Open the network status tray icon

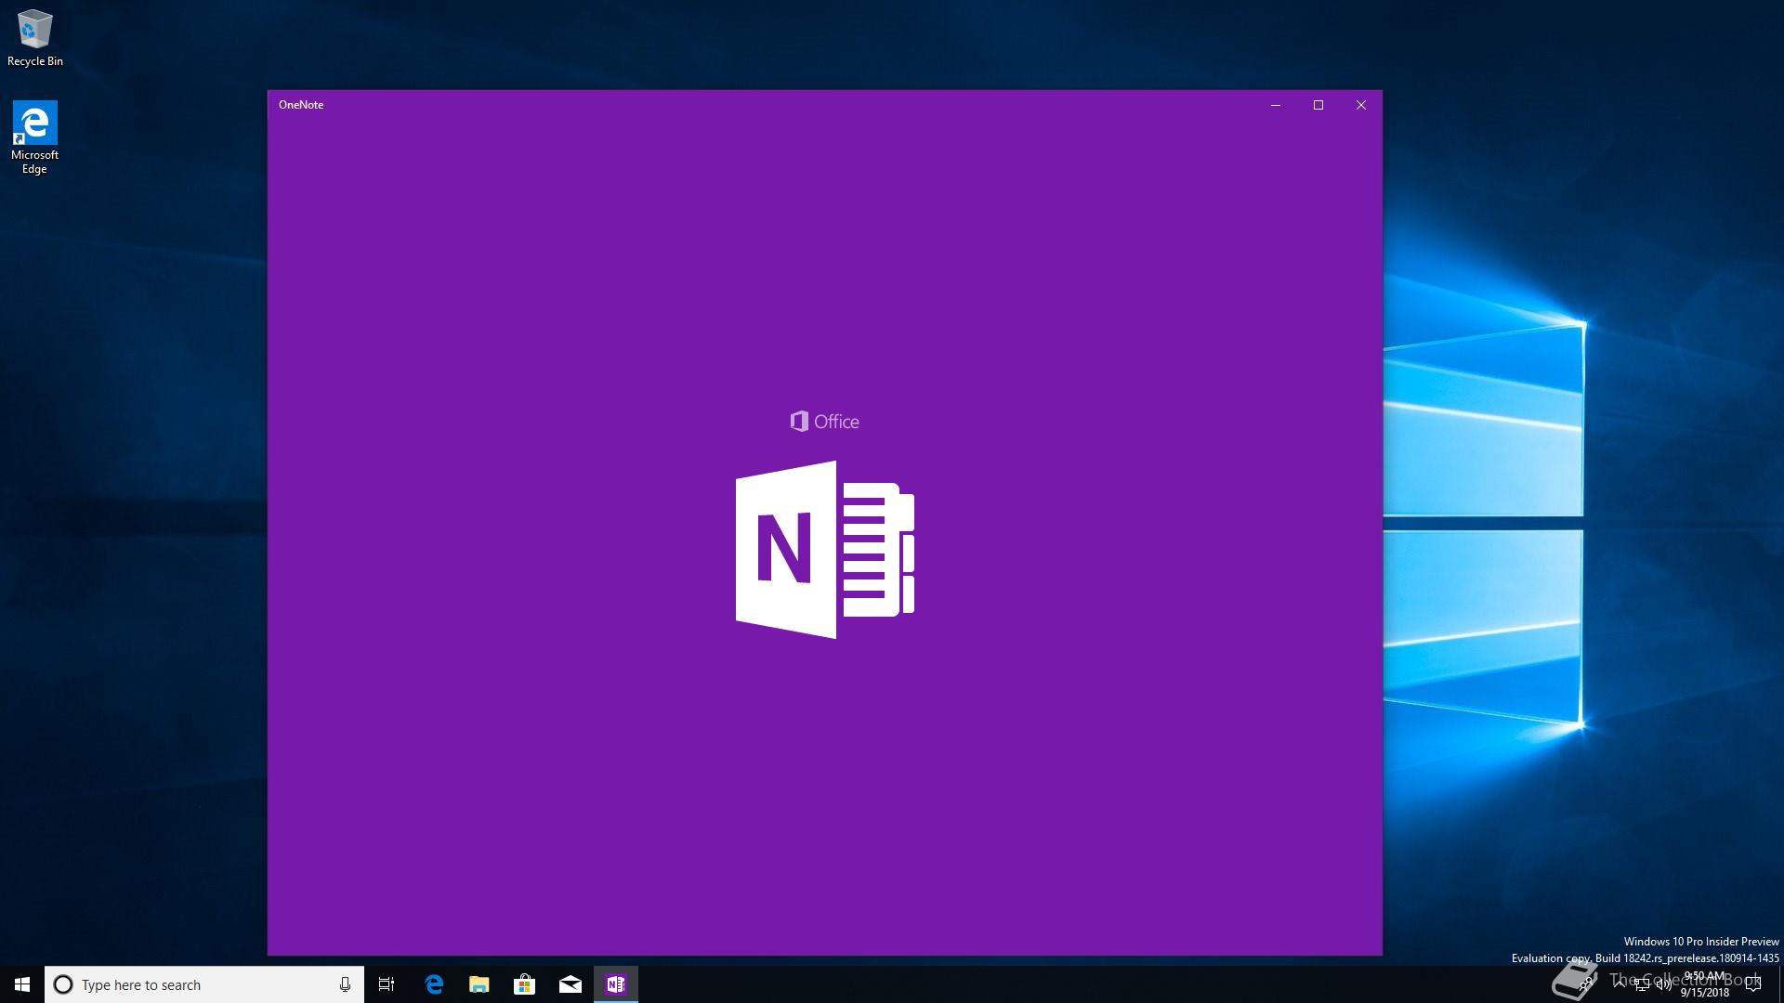pyautogui.click(x=1642, y=984)
